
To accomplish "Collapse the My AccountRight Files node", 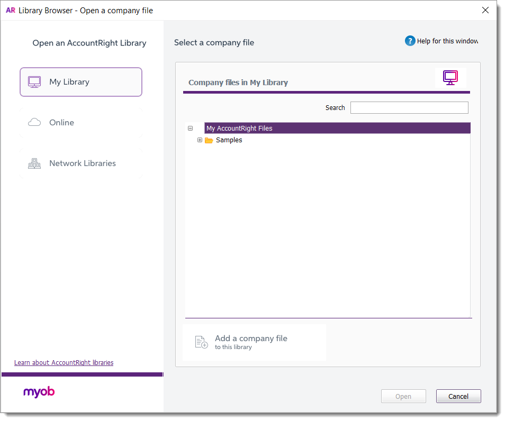I will [191, 128].
